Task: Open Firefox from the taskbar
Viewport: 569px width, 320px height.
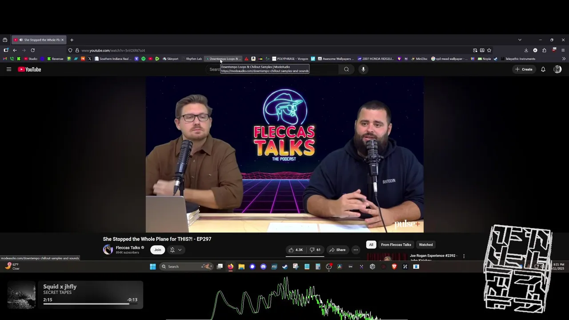Action: coord(231,267)
